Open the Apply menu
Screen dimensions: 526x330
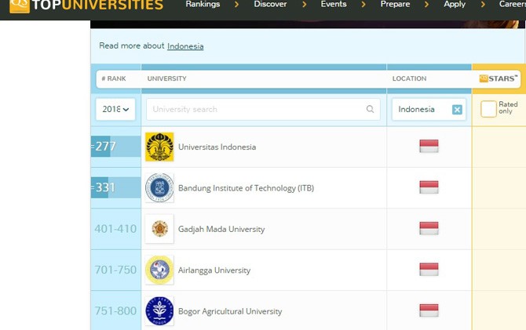pyautogui.click(x=455, y=5)
